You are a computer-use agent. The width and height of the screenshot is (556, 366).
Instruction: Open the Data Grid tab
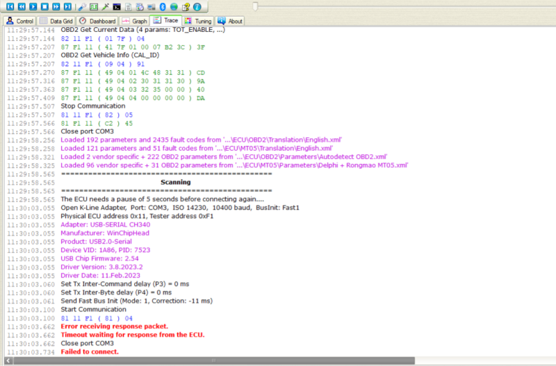click(x=56, y=22)
